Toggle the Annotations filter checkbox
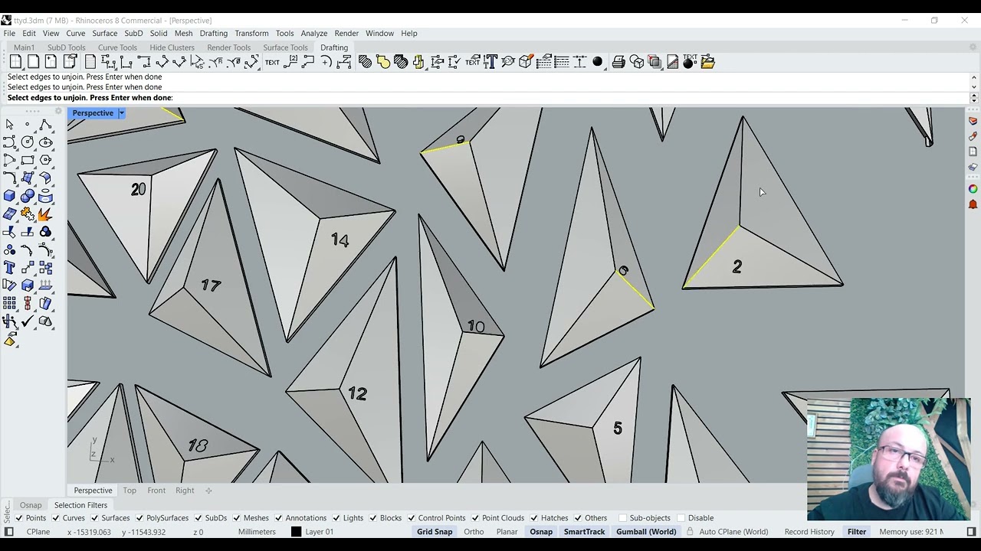 pos(277,518)
